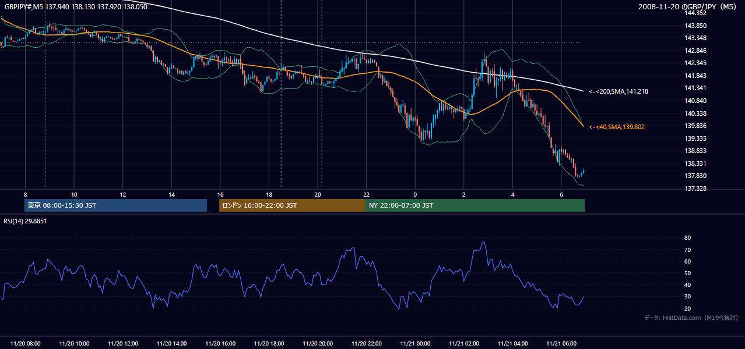The height and width of the screenshot is (349, 745).
Task: Click the 11/20 18:00 time label
Action: [269, 344]
